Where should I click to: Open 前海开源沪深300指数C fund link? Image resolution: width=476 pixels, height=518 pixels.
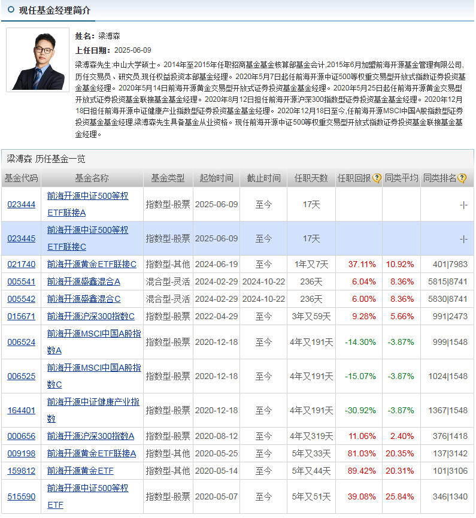tap(91, 316)
